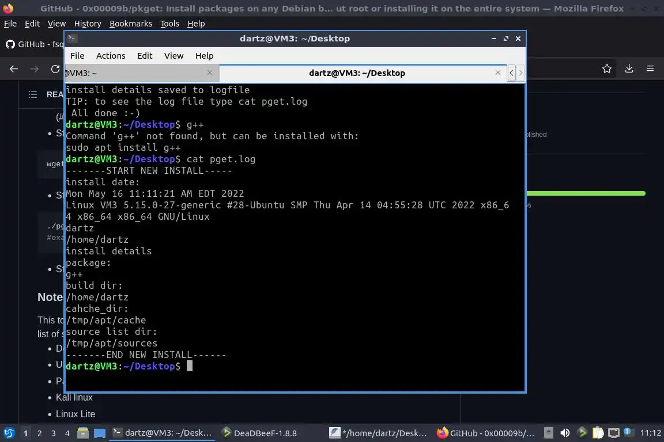Click the 'cat pget.log' command line in terminal
This screenshot has height=442, width=664.
221,159
